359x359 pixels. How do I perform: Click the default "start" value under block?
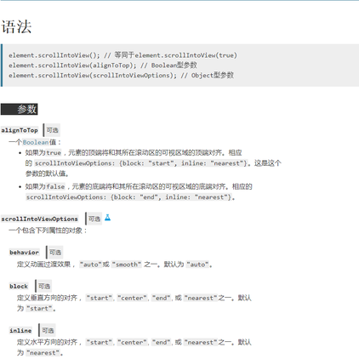(x=39, y=308)
